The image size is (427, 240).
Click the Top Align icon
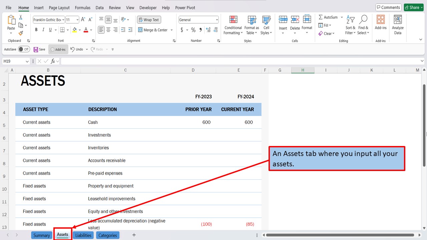(x=101, y=20)
